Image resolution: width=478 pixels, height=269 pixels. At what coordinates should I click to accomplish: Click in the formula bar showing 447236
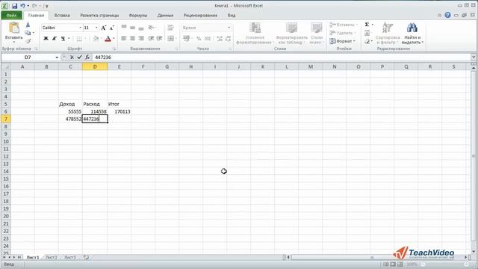coord(282,58)
